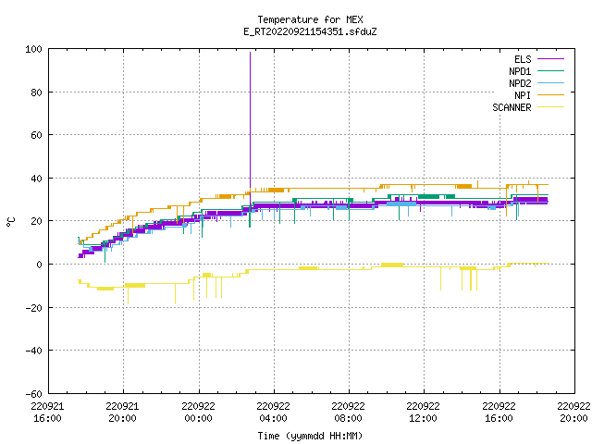
Task: Click the °C y-axis unit label
Action: point(10,222)
